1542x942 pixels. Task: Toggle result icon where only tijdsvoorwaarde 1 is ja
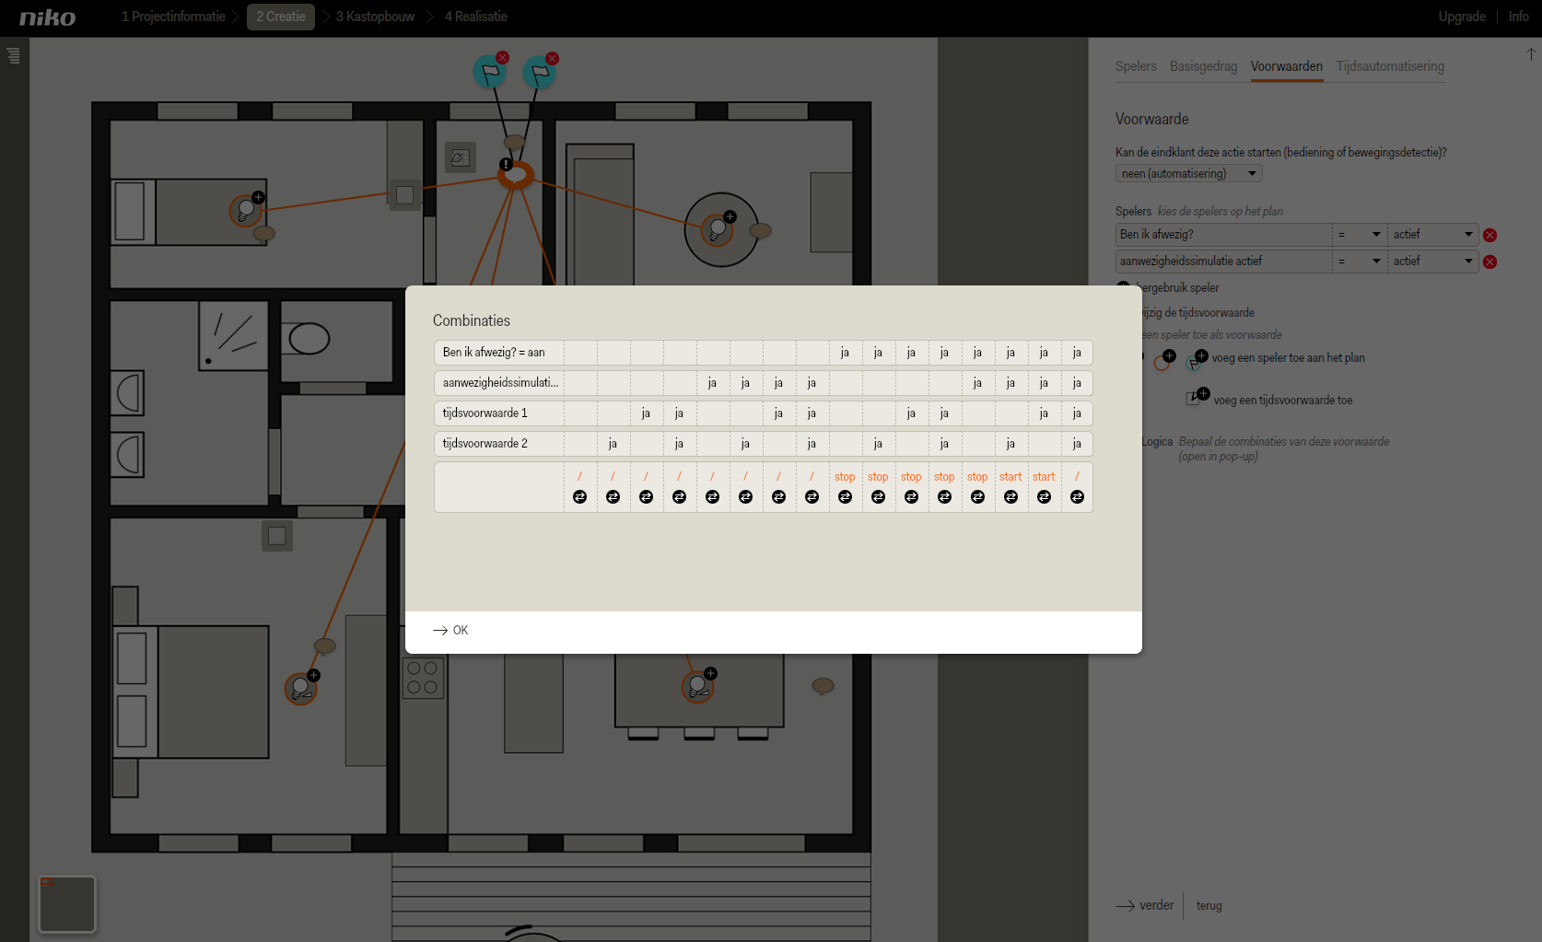click(x=646, y=497)
